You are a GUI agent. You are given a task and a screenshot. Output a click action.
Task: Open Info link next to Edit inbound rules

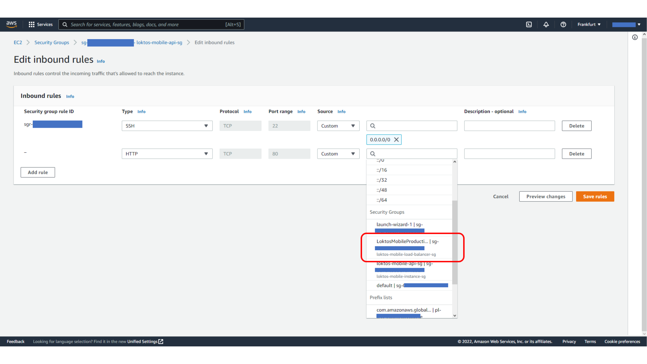click(x=101, y=61)
